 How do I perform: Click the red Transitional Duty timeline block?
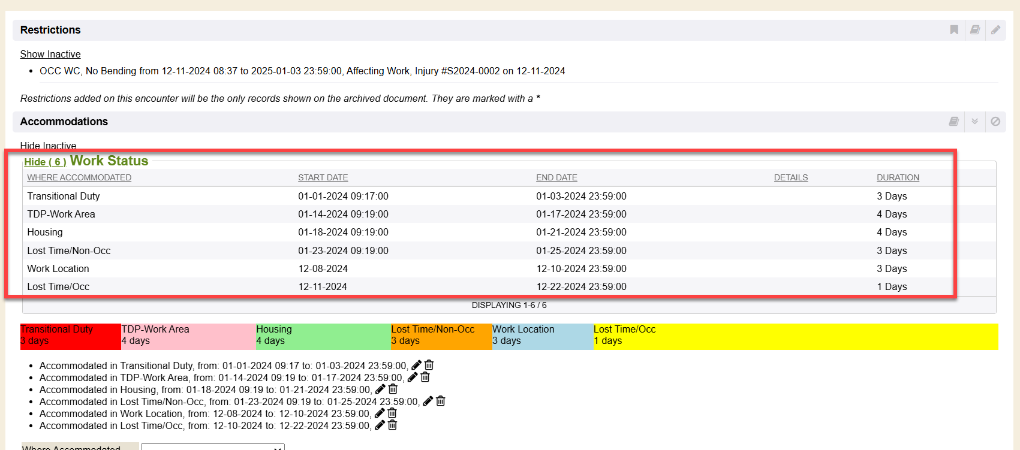click(x=70, y=336)
